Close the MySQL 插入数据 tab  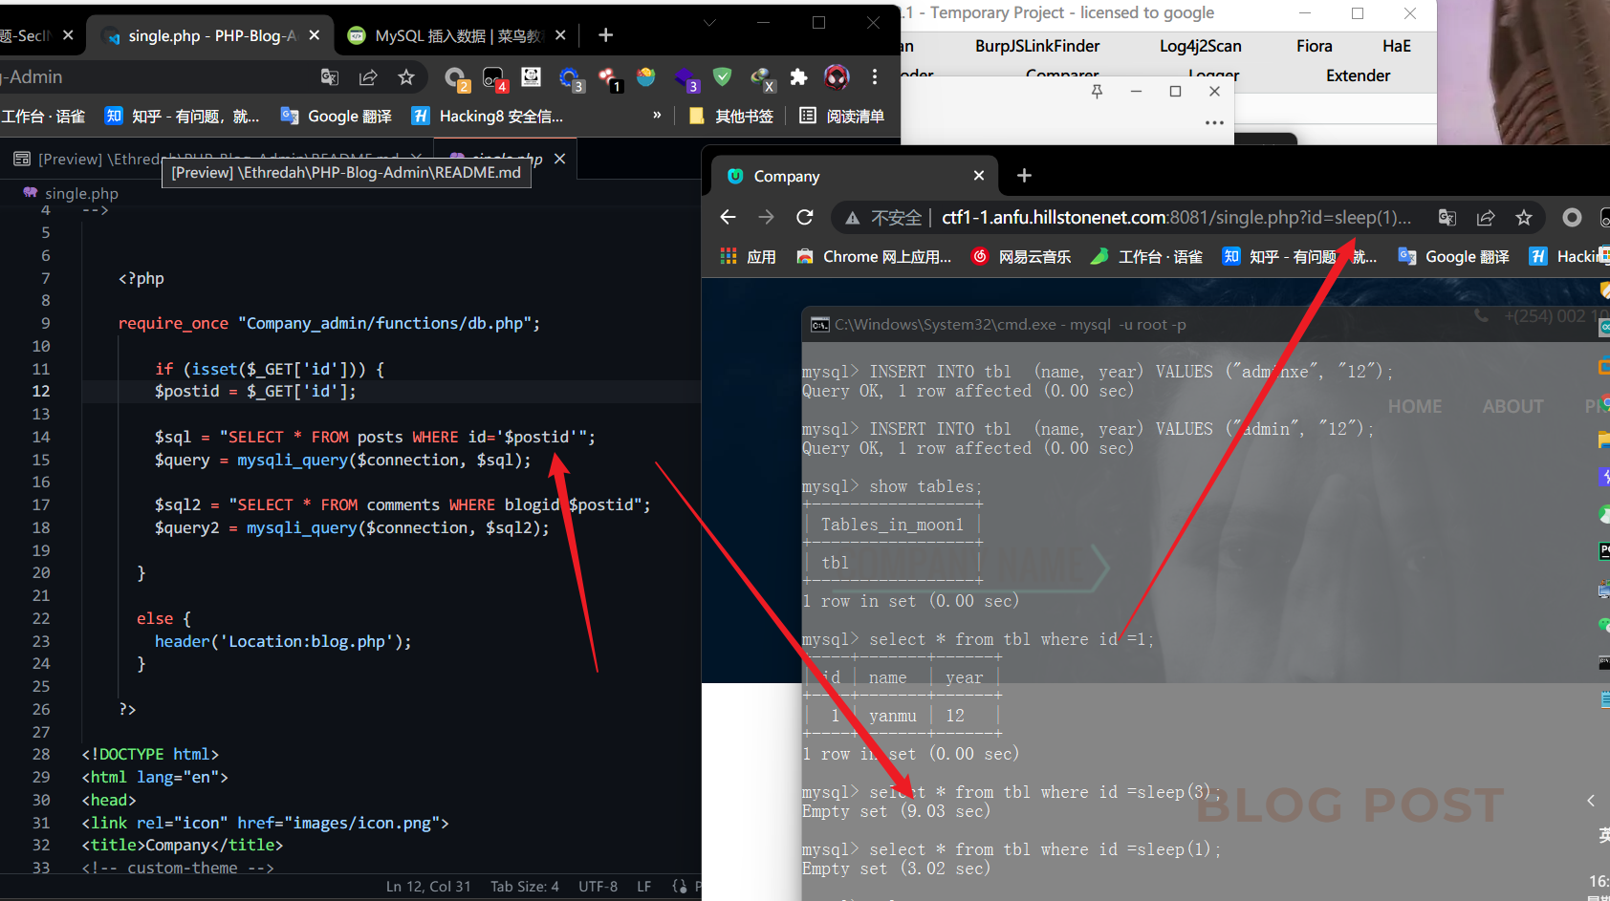coord(560,35)
